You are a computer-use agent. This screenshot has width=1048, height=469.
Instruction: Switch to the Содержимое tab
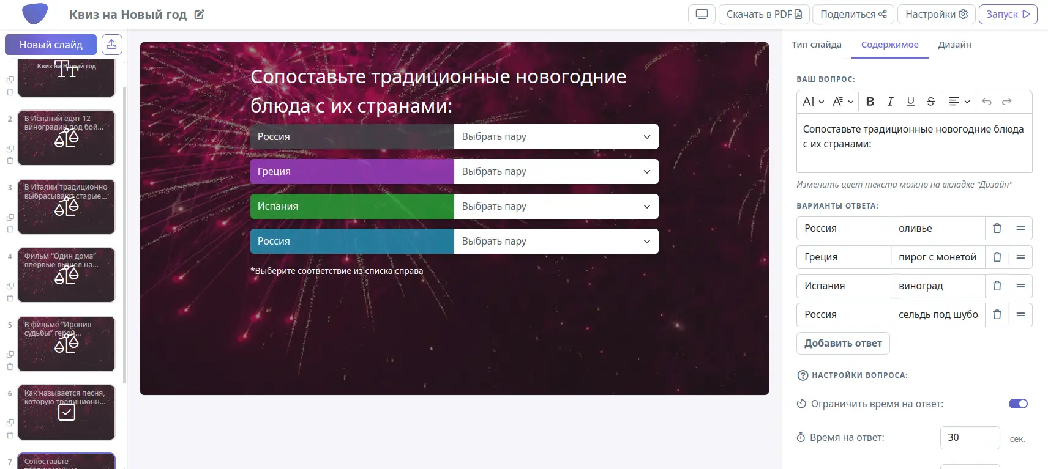tap(889, 45)
